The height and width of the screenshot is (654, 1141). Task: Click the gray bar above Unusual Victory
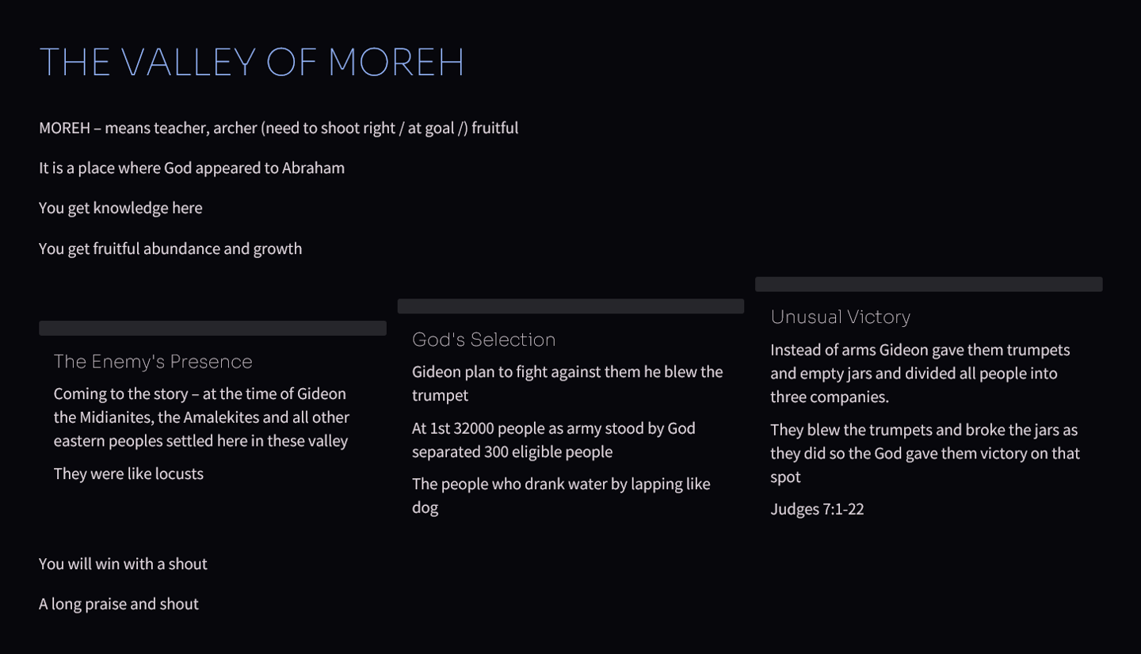[929, 284]
